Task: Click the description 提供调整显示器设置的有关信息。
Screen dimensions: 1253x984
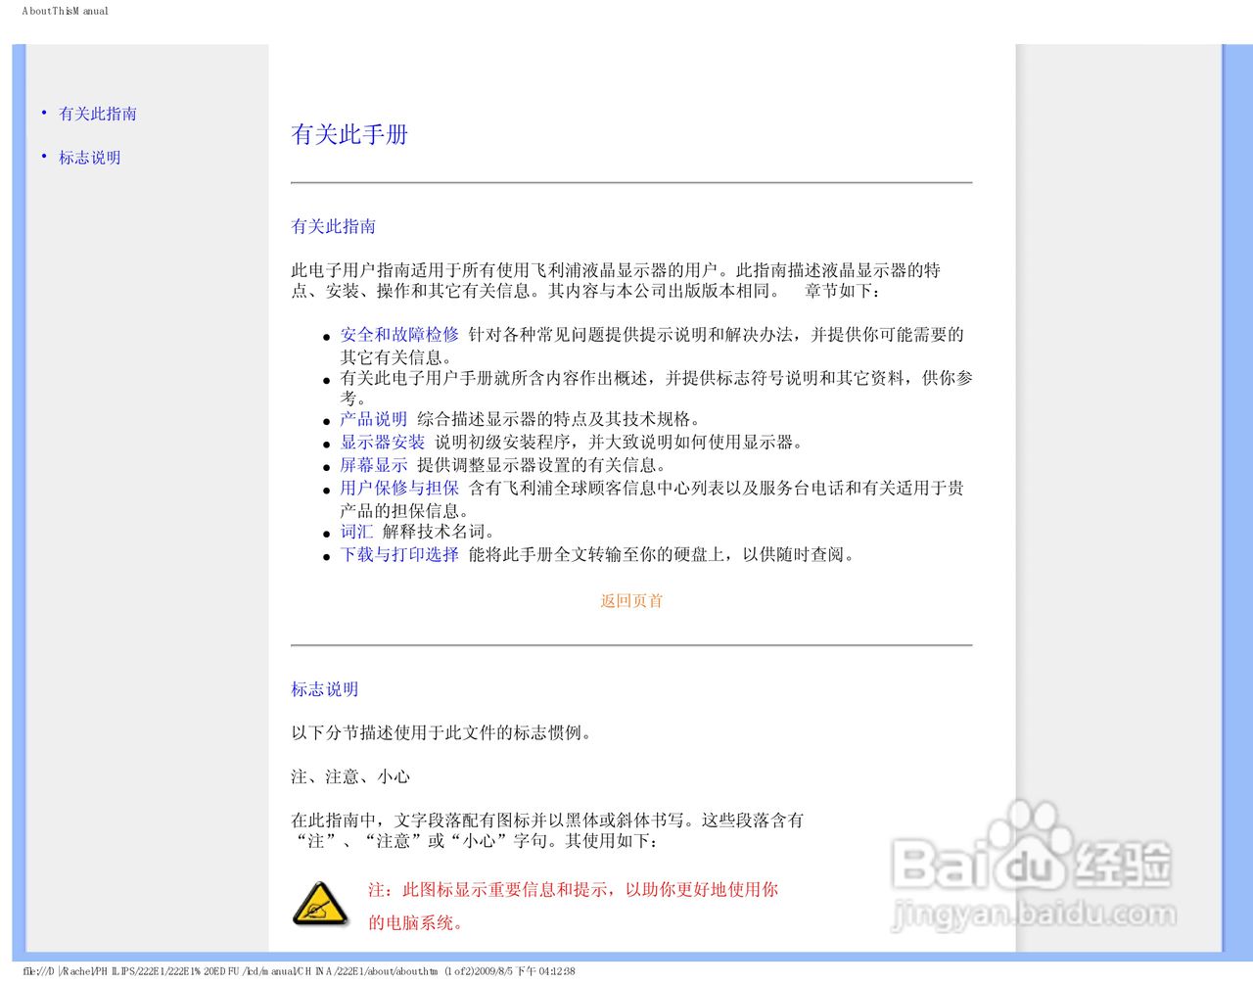Action: (x=542, y=465)
